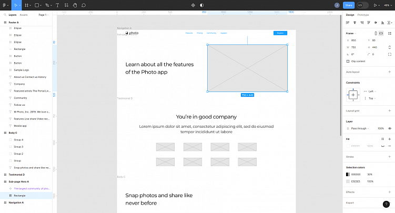Image resolution: width=395 pixels, height=213 pixels.
Task: Switch to the Assets tab
Action: pos(24,15)
